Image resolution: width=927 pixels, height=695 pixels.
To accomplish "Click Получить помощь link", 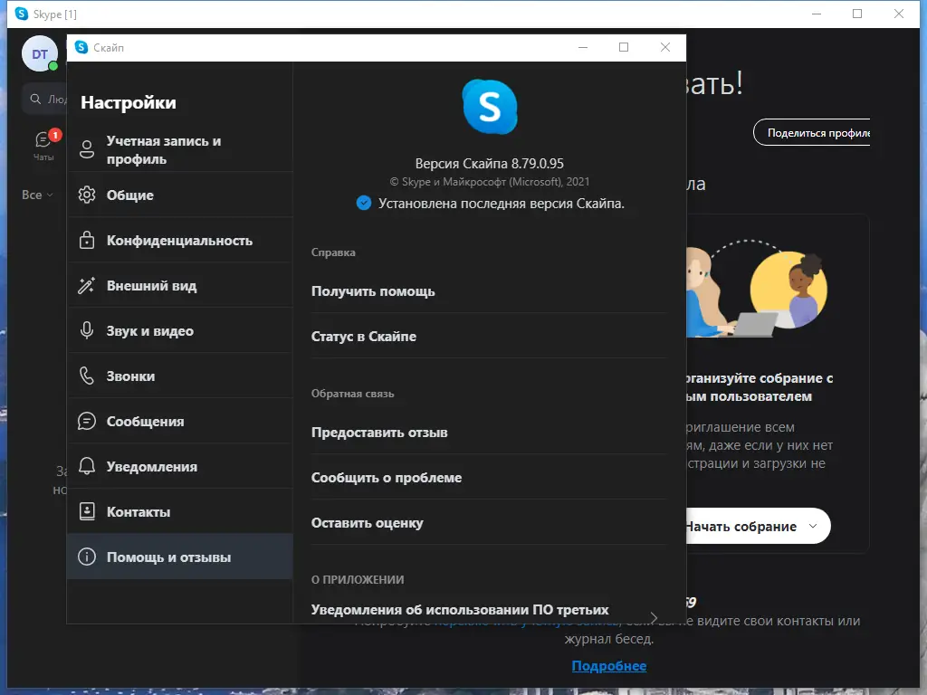I will pos(373,290).
